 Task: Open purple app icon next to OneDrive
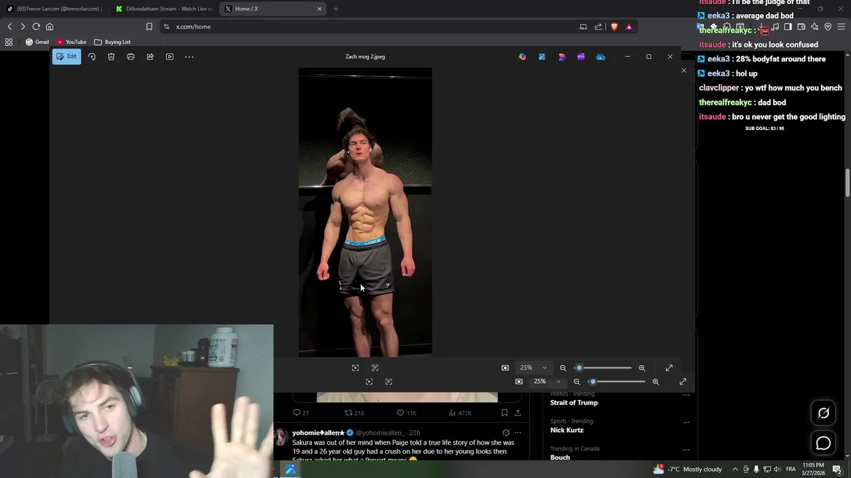click(581, 56)
